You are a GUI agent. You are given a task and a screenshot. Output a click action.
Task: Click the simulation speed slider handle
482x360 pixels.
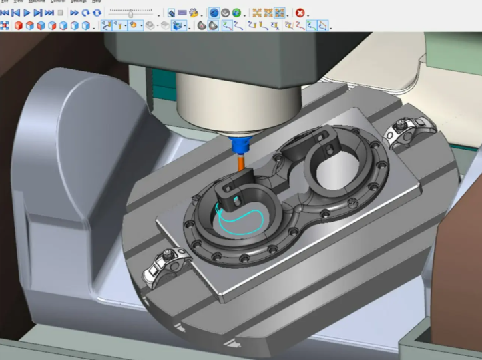(x=131, y=13)
